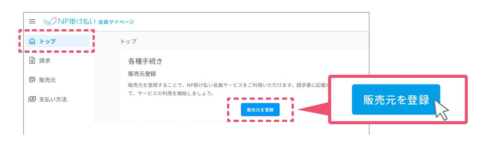The height and width of the screenshot is (148, 484).
Task: Open the 支払い方法 sidebar label
Action: tap(53, 99)
